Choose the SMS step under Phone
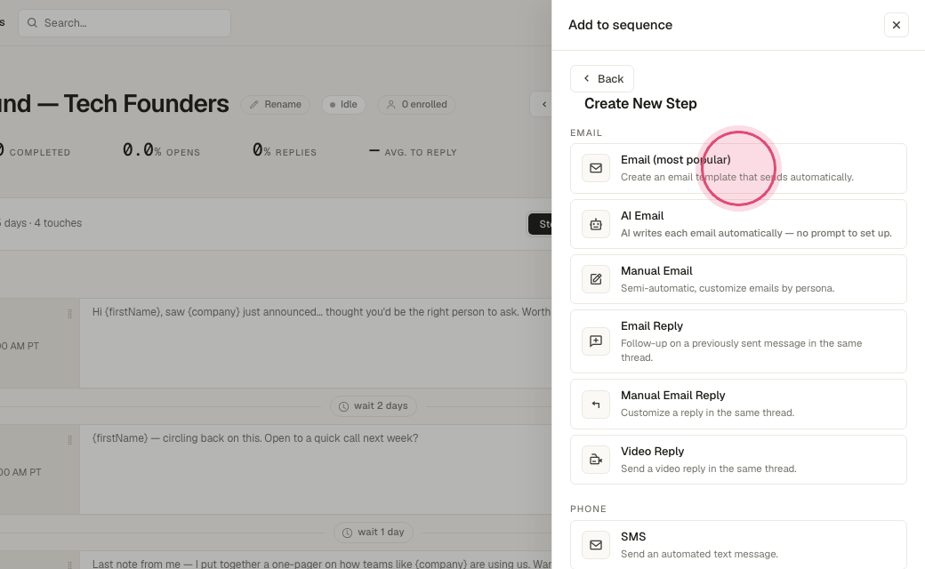Viewport: 925px width, 569px height. click(x=738, y=545)
